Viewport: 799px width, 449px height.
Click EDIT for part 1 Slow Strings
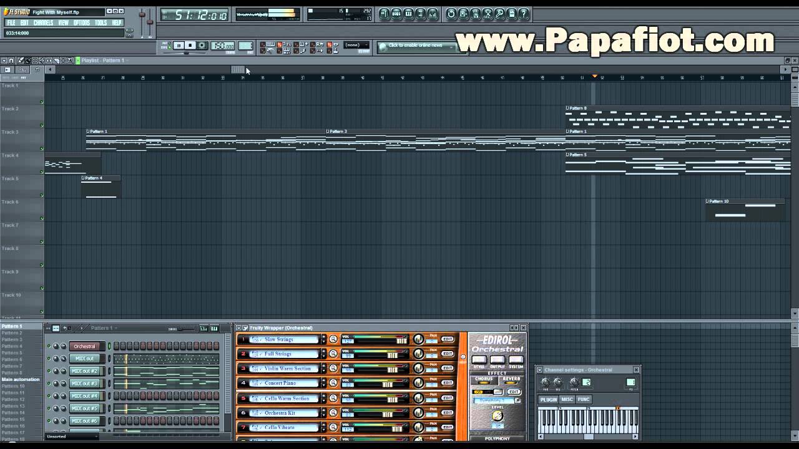pyautogui.click(x=448, y=339)
